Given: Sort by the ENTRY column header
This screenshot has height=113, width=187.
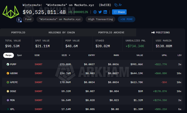Looking at the screenshot, I should click(92, 55).
